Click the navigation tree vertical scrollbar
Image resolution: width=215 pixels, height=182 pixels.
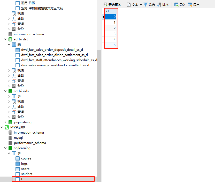pyautogui.click(x=99, y=115)
